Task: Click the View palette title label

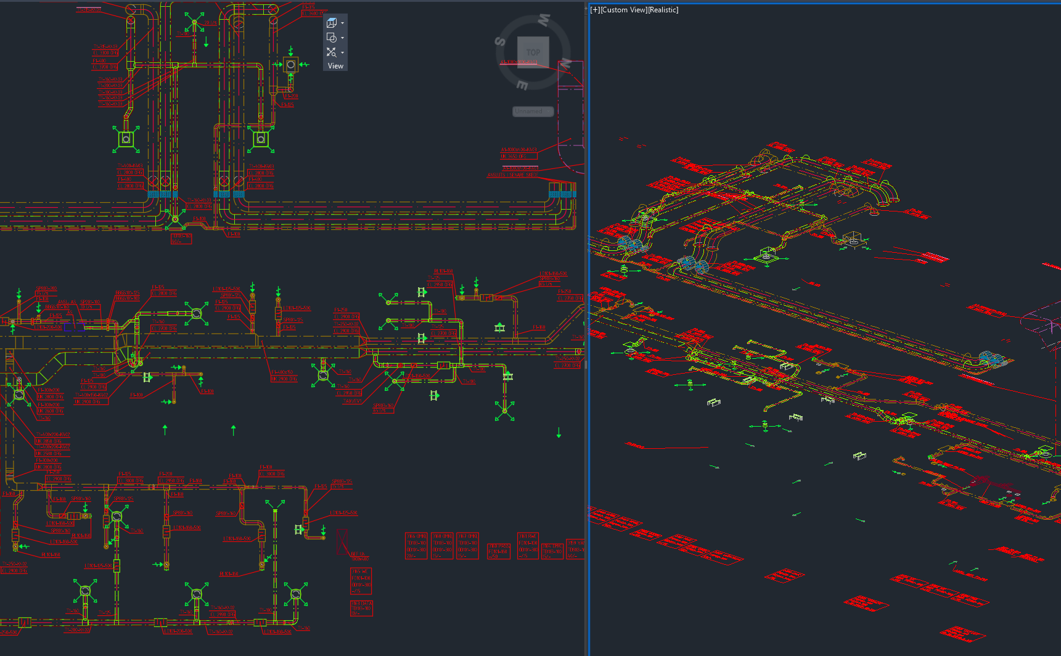Action: (335, 65)
